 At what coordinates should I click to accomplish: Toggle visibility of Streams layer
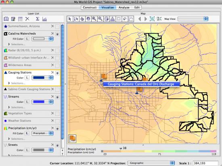[x=57, y=97]
